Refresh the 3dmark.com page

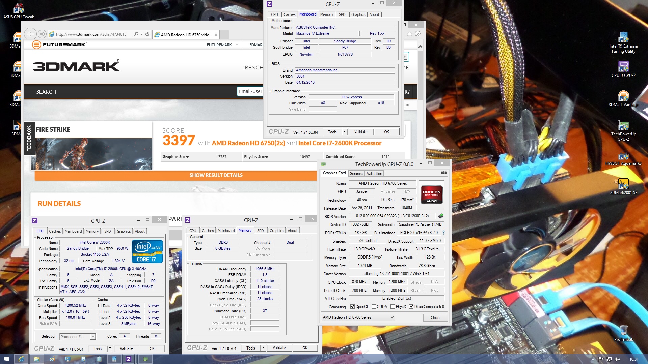(x=147, y=34)
